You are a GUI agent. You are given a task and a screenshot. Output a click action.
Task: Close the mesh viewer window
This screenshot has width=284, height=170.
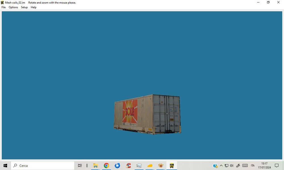(x=278, y=2)
